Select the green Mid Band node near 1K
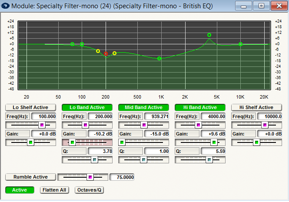The width and height of the screenshot is (289, 202). pos(159,59)
